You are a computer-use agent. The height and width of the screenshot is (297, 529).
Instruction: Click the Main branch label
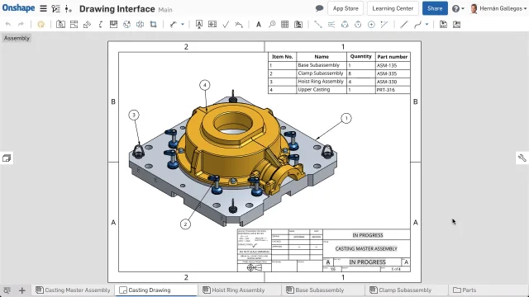point(165,10)
